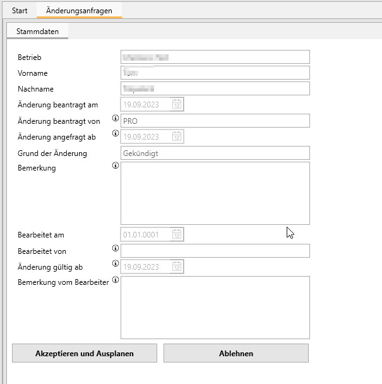Click Akzeptieren und Ausplanen button
This screenshot has height=384, width=382.
pos(85,353)
